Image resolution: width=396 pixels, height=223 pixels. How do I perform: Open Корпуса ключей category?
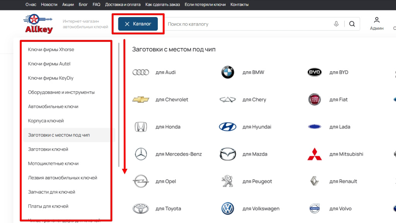46,121
